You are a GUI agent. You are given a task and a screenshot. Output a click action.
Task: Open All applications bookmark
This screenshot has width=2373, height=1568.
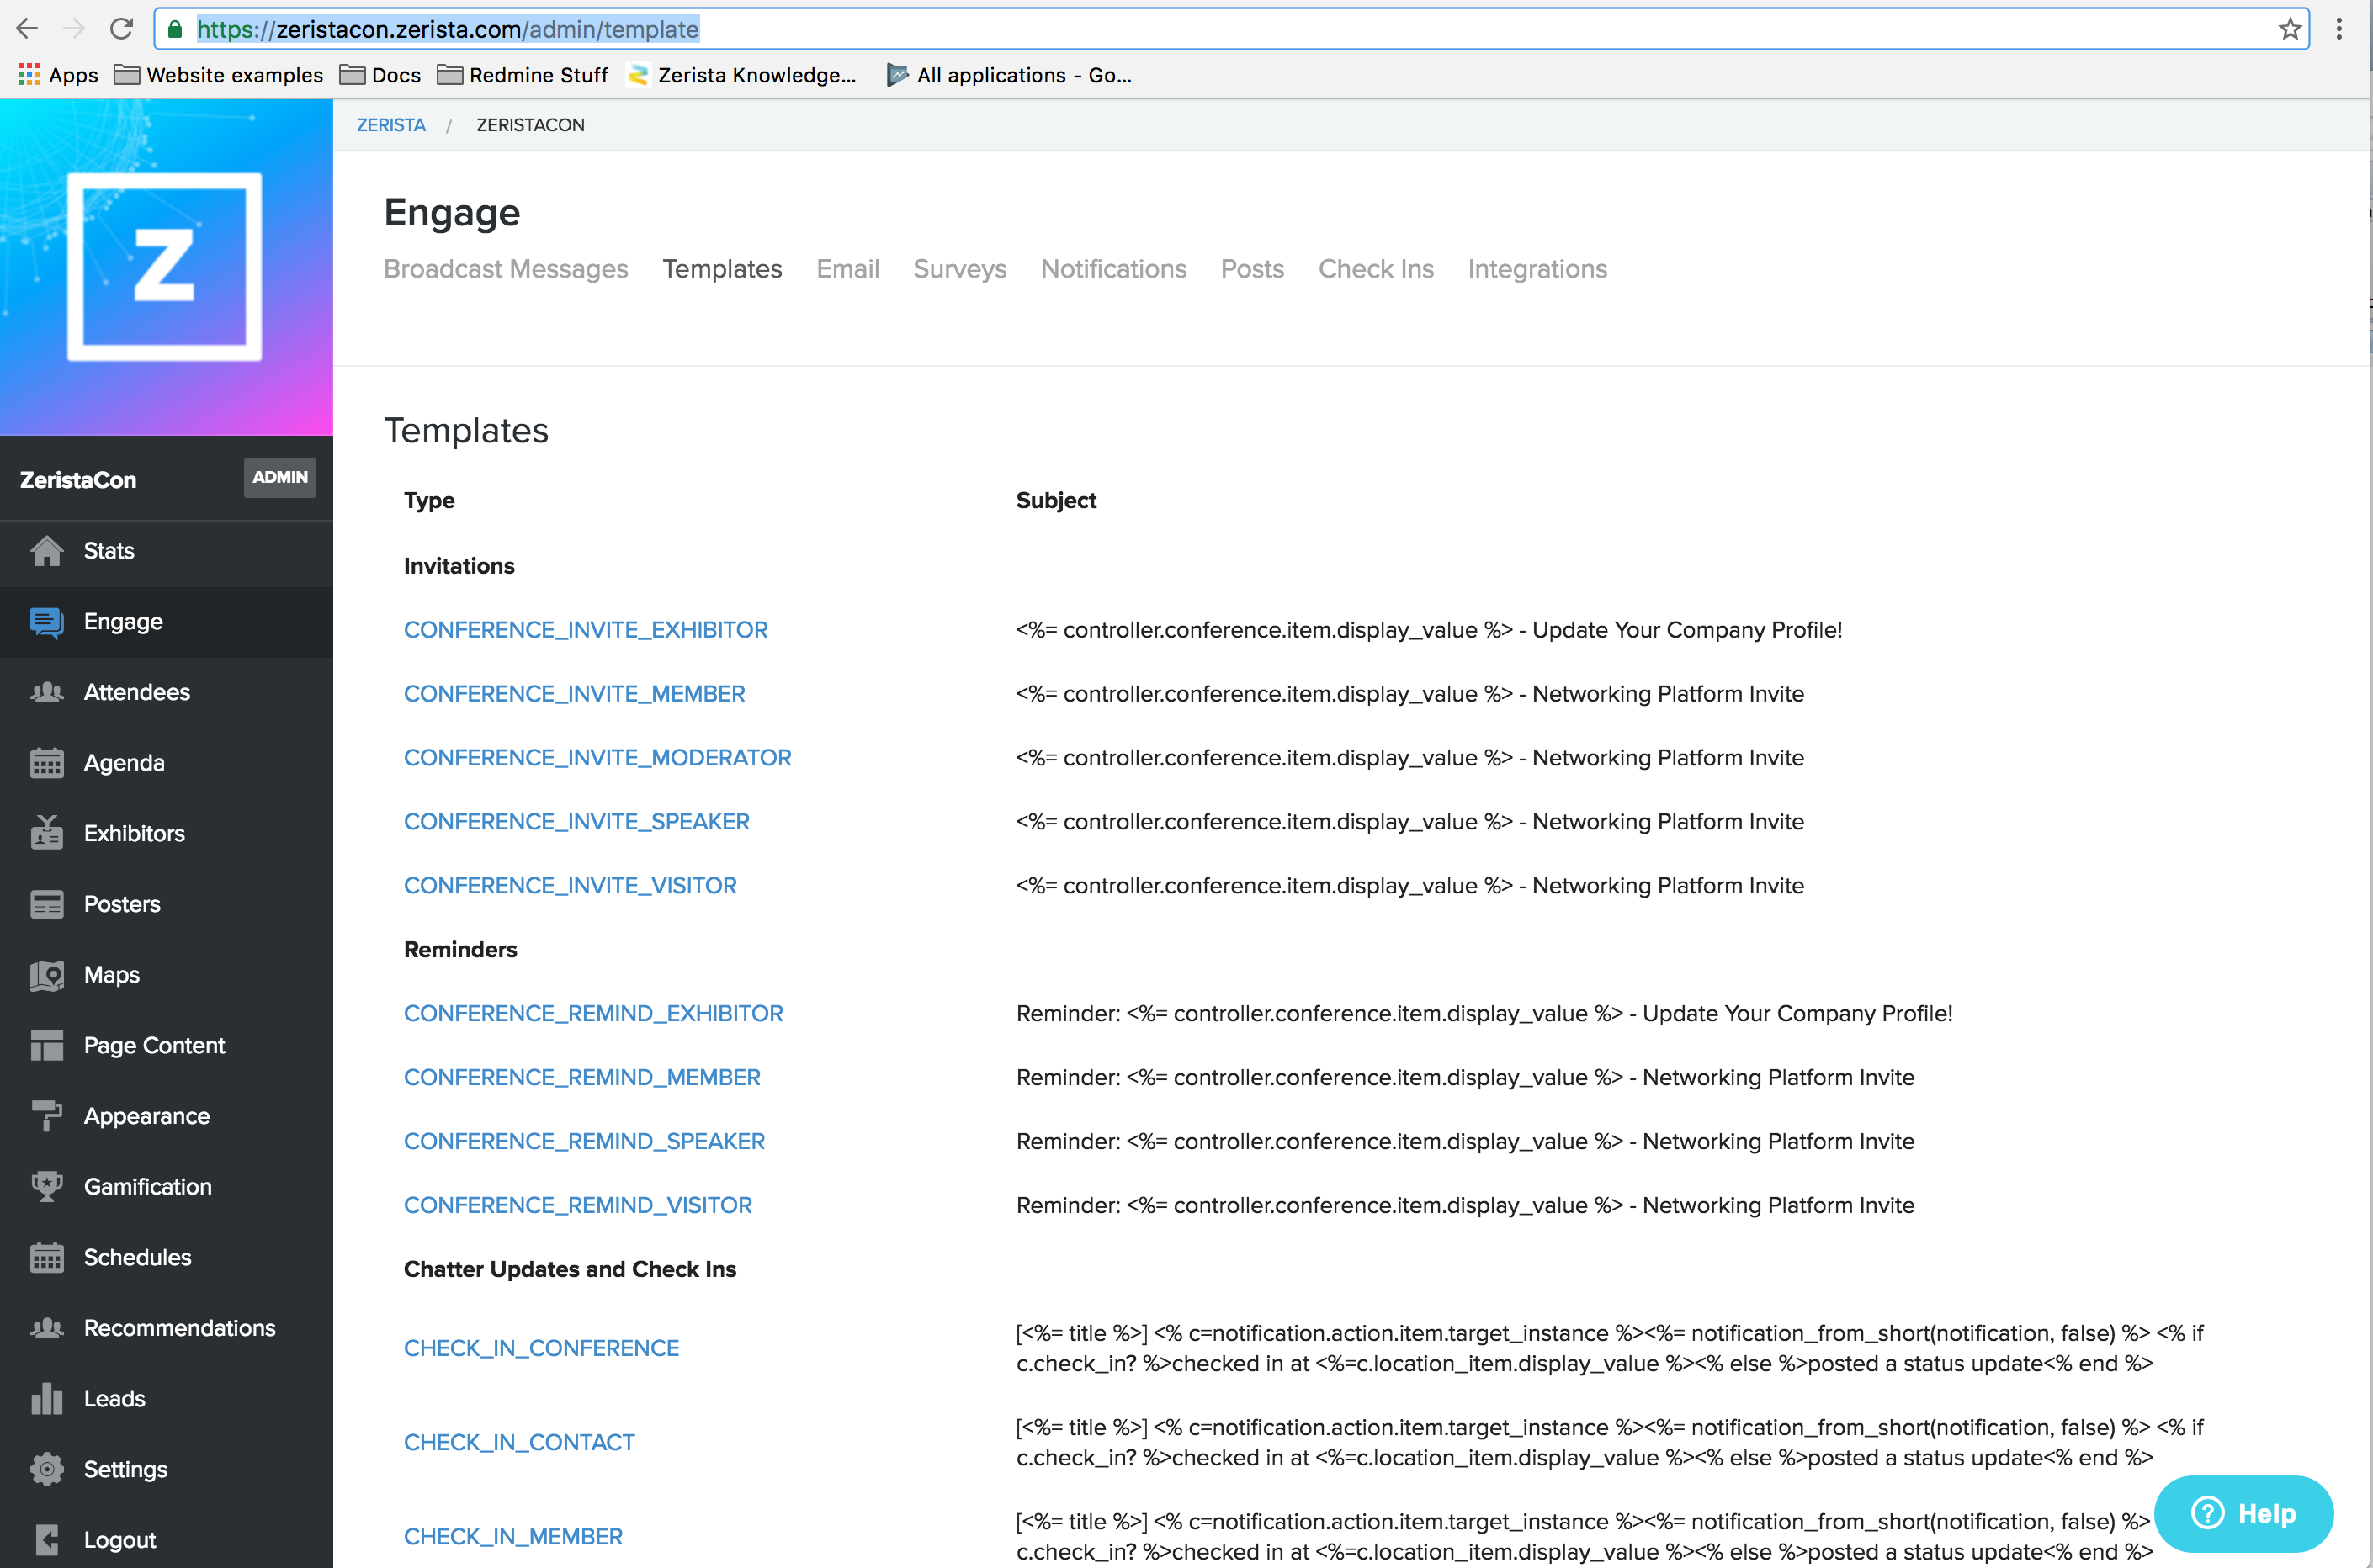1008,75
